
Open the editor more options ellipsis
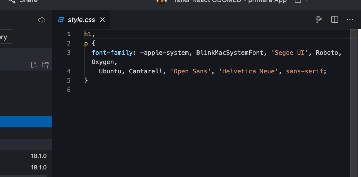(x=350, y=20)
